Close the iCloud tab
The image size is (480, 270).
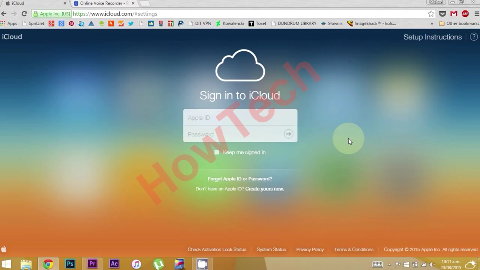[65, 3]
